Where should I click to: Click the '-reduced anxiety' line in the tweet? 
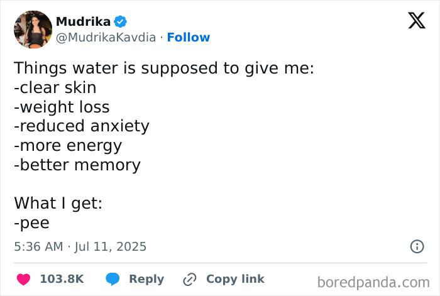coord(82,126)
